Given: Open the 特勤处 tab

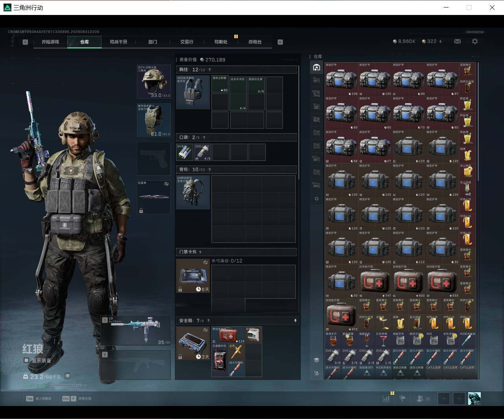Looking at the screenshot, I should click(x=221, y=42).
